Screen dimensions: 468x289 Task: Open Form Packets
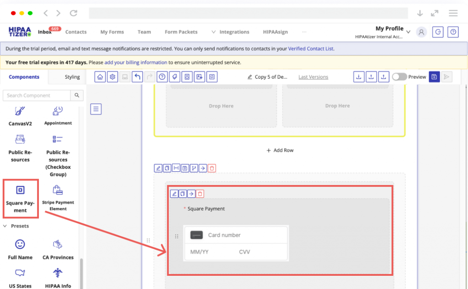tap(181, 32)
